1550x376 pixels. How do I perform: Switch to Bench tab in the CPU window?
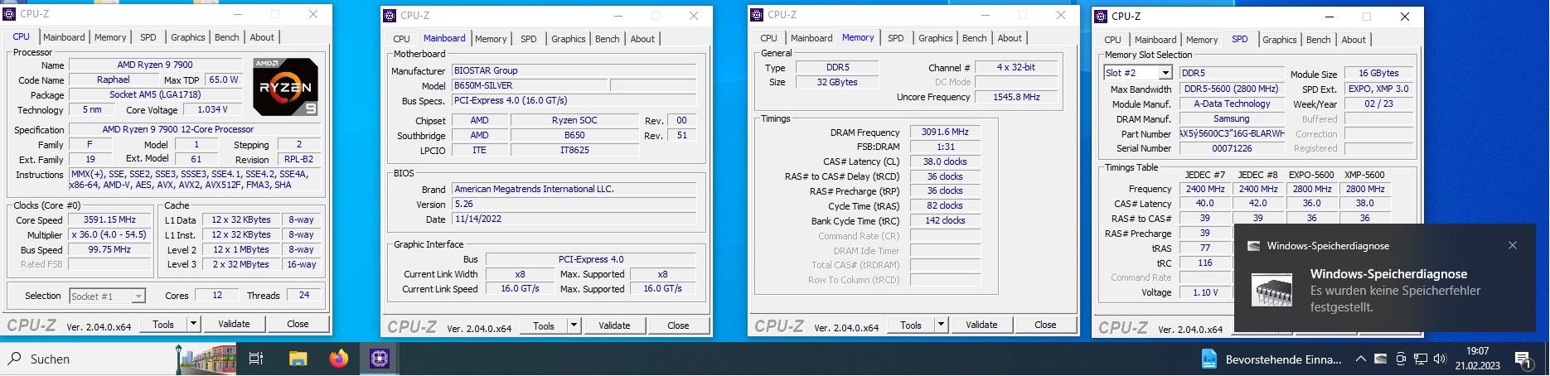tap(227, 37)
